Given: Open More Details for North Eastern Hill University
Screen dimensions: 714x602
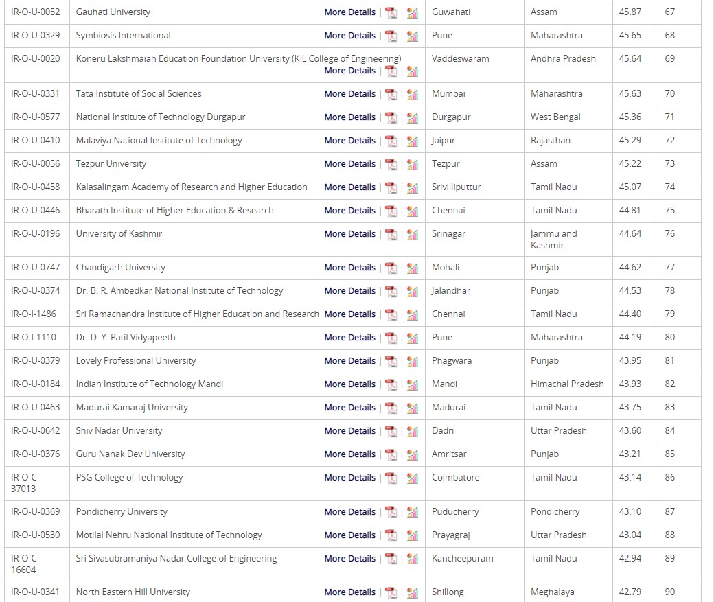Looking at the screenshot, I should coord(349,592).
